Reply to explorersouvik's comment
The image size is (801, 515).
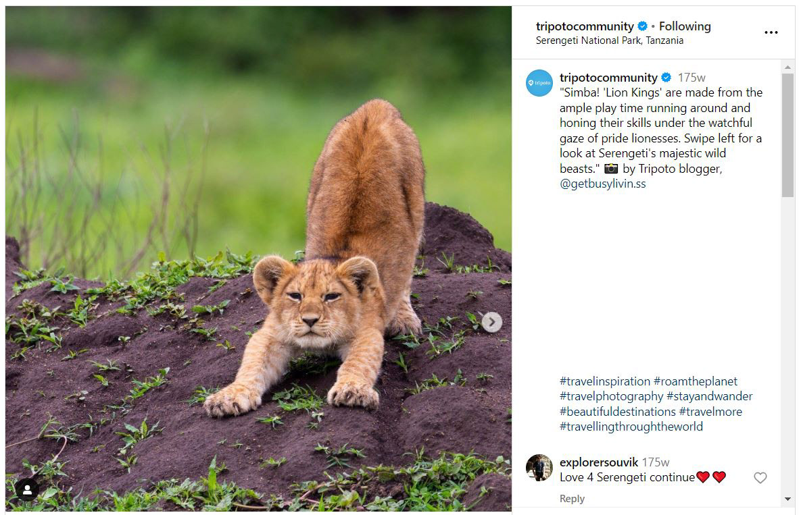click(572, 499)
